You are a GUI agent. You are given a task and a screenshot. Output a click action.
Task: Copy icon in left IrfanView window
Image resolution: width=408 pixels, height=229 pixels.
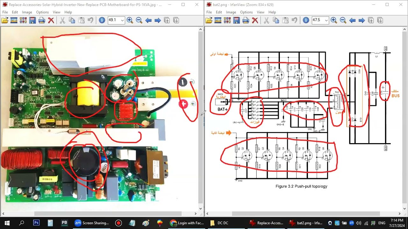[72, 20]
